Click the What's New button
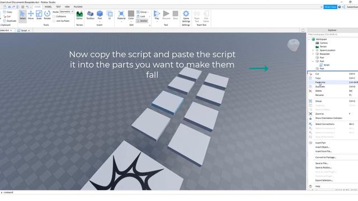Screen dimensions: 358x201 pyautogui.click(x=330, y=7)
